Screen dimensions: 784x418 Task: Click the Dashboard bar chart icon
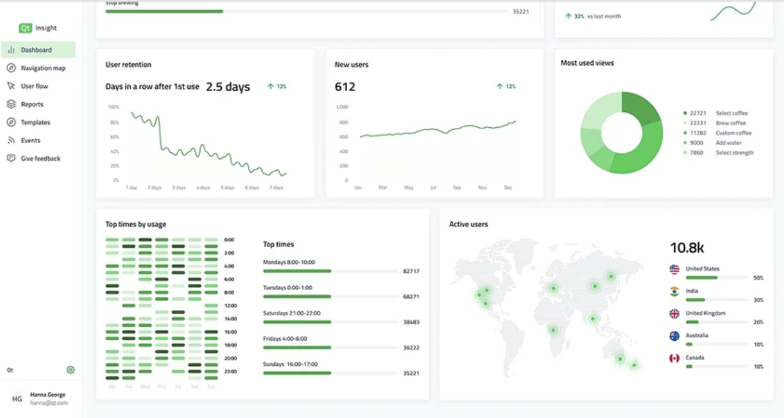(11, 50)
